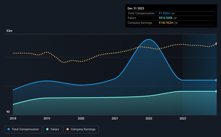Click the €816.000k salary value
This screenshot has height=137, width=221.
point(166,18)
